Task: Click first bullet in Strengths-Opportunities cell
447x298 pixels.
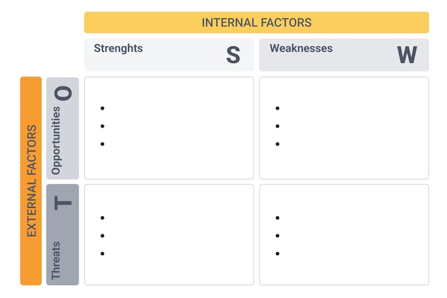Action: click(x=102, y=108)
